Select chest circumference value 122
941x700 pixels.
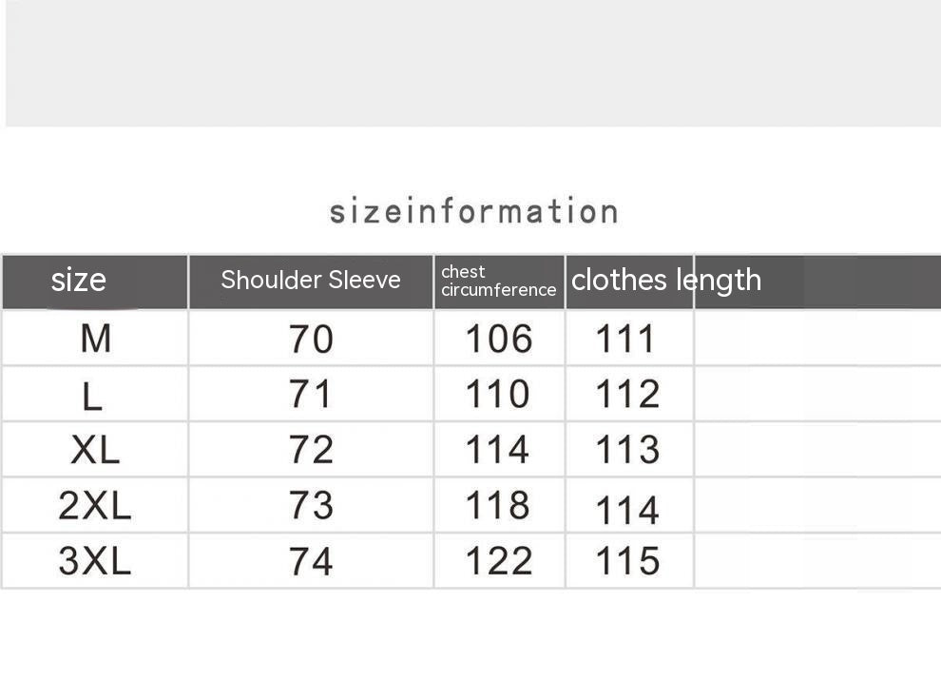tap(498, 561)
